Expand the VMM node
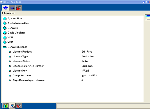 4,42
